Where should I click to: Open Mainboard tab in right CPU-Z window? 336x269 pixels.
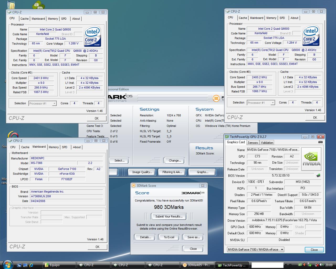256,18
